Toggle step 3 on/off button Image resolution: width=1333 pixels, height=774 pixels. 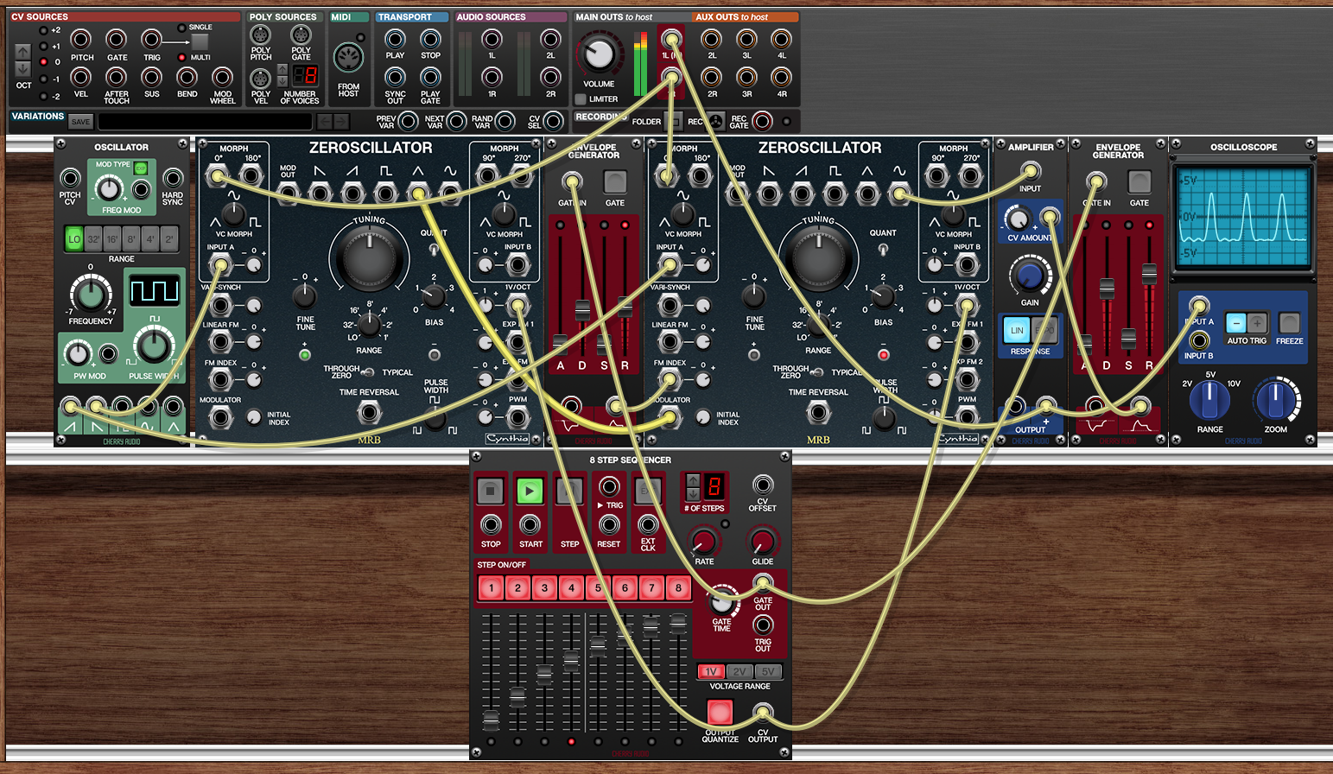[x=544, y=588]
